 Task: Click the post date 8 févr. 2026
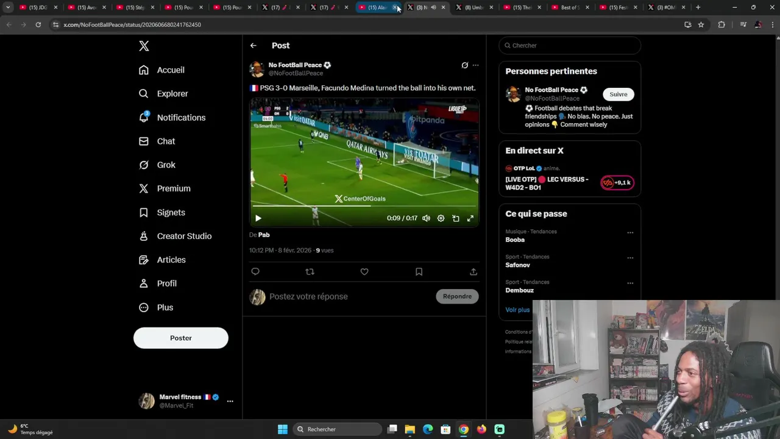(294, 251)
